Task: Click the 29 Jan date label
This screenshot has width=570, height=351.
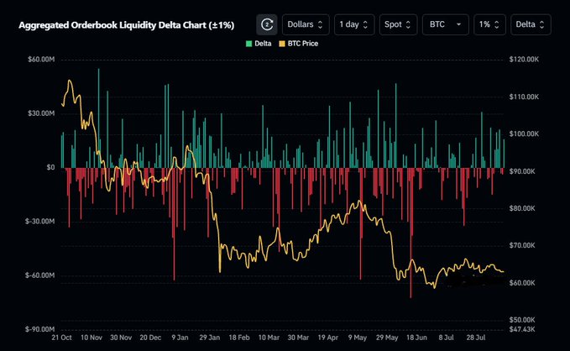Action: click(x=209, y=338)
